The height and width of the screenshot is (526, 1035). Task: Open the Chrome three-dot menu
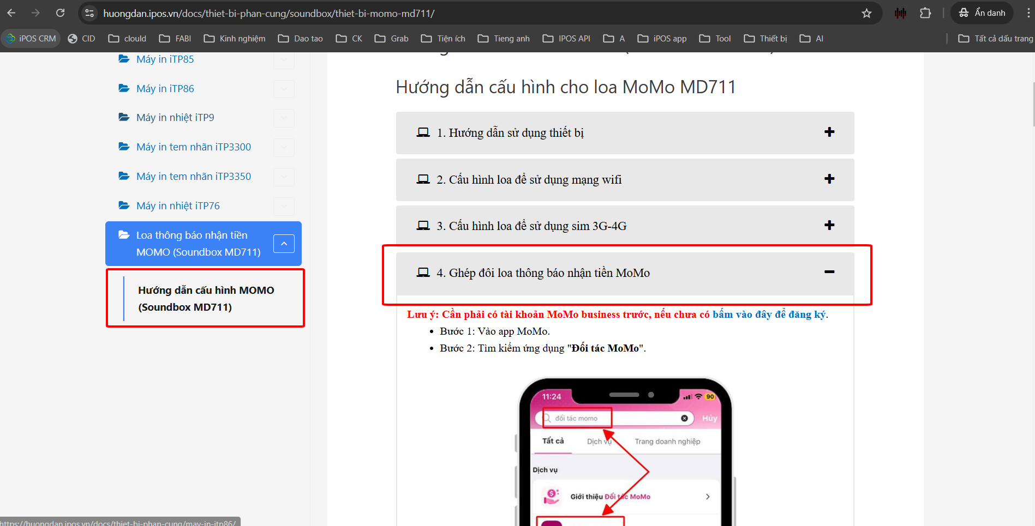point(1028,13)
